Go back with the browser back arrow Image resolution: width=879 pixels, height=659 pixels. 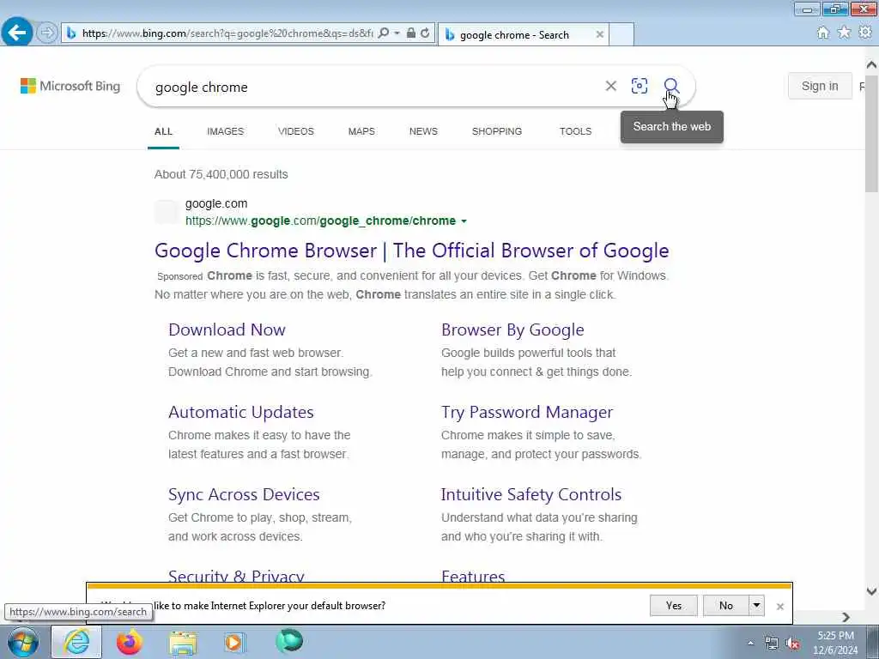coord(17,32)
